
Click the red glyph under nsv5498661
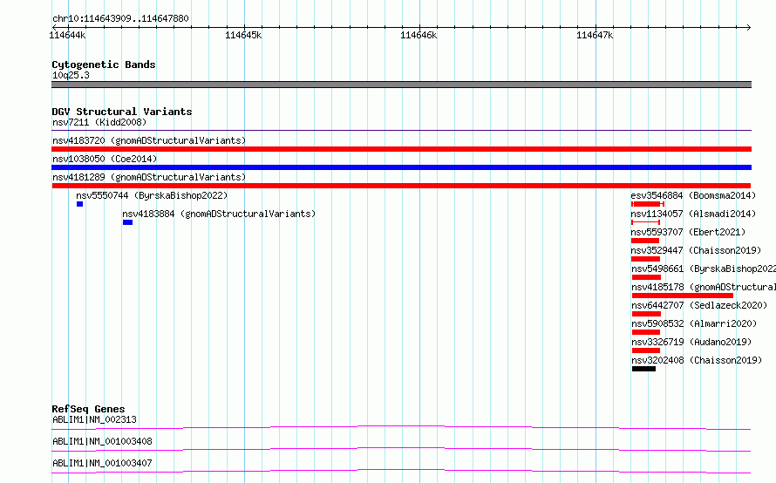(x=646, y=277)
